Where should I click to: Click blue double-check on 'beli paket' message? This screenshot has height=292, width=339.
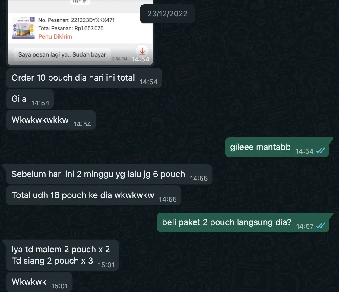(x=320, y=225)
